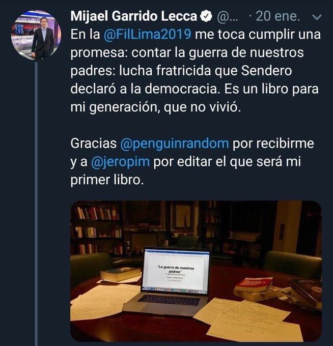Click the tweet text about Sendero
The image size is (333, 346).
(x=196, y=71)
